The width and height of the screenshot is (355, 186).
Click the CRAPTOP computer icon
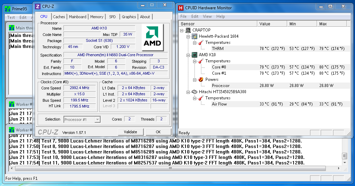[x=188, y=30]
